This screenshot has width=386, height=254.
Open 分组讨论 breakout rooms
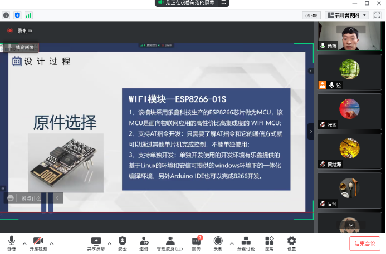[246, 243]
